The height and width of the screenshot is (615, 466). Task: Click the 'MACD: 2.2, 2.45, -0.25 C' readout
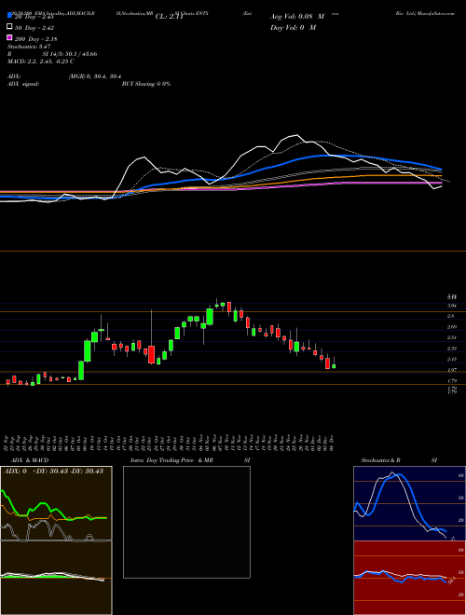[41, 61]
